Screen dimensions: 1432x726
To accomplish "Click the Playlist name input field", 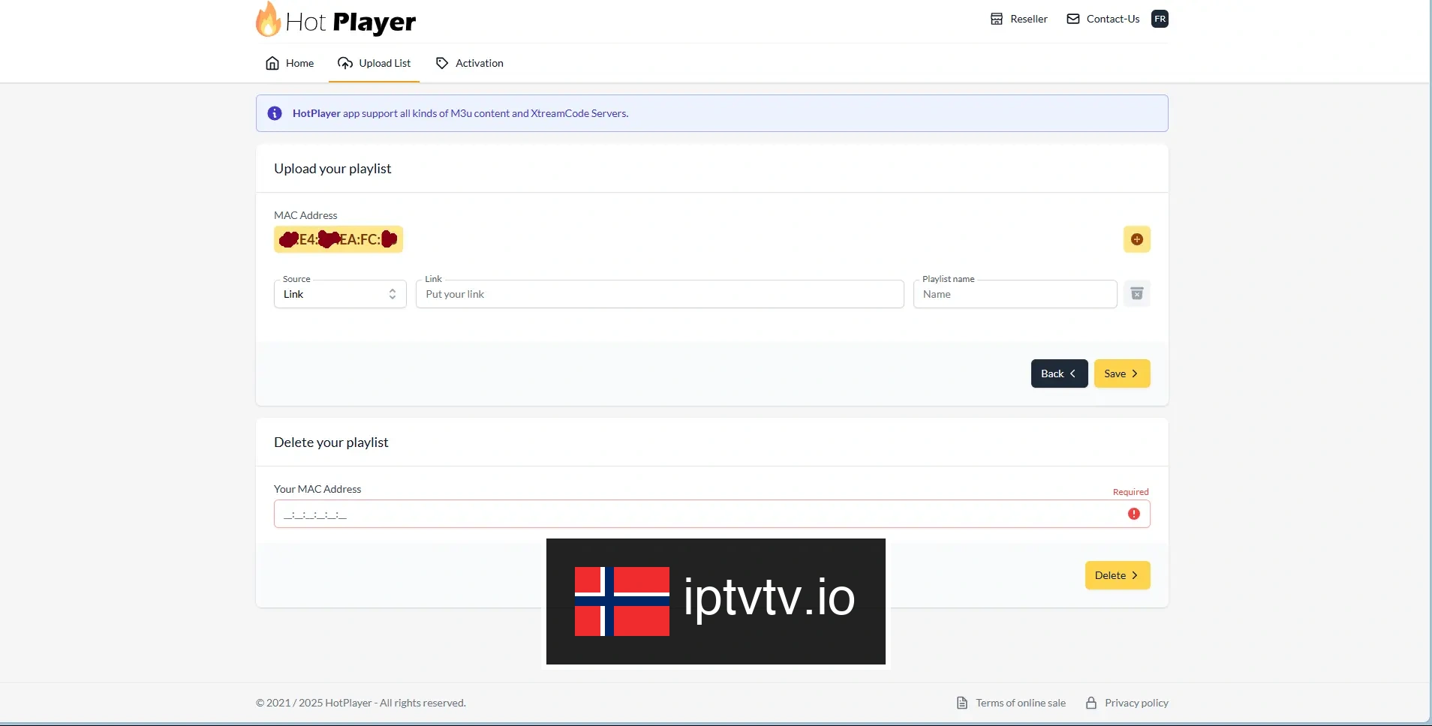I will [1015, 294].
